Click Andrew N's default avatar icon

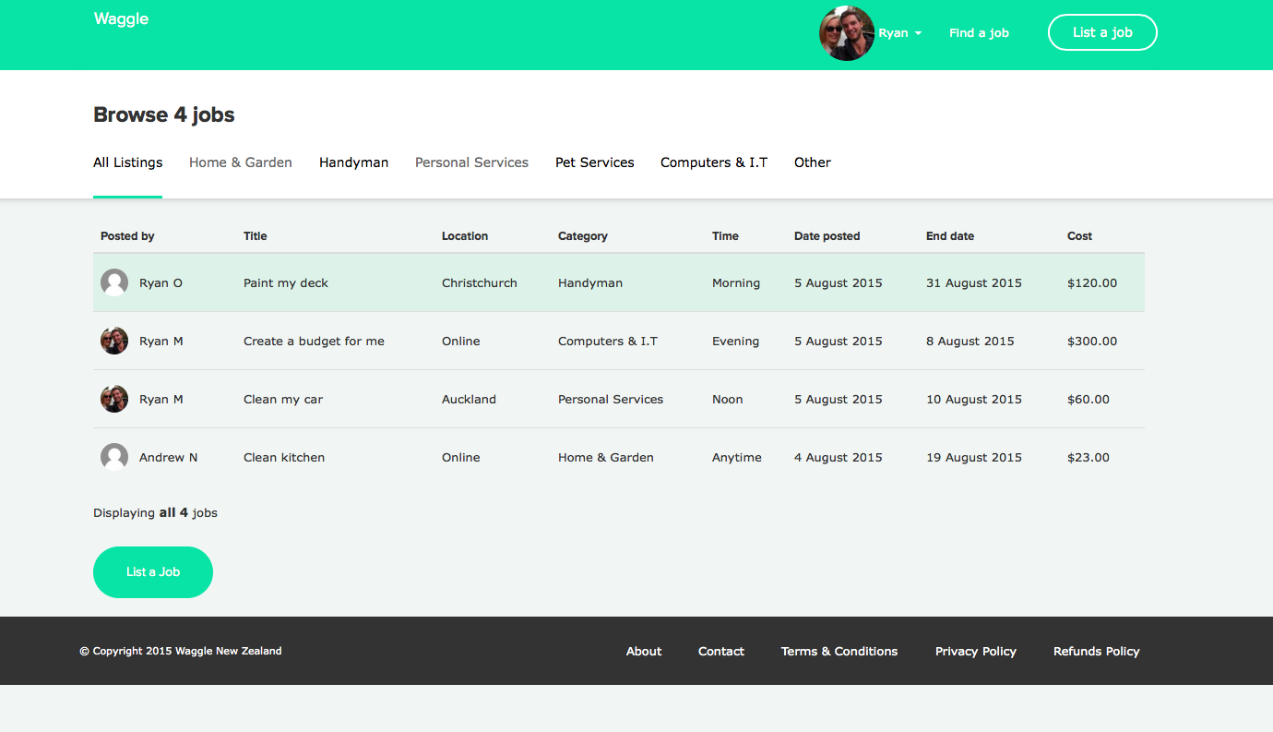pos(114,457)
